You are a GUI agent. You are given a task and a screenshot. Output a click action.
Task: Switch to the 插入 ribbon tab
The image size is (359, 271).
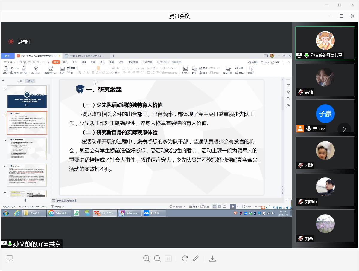click(x=65, y=62)
